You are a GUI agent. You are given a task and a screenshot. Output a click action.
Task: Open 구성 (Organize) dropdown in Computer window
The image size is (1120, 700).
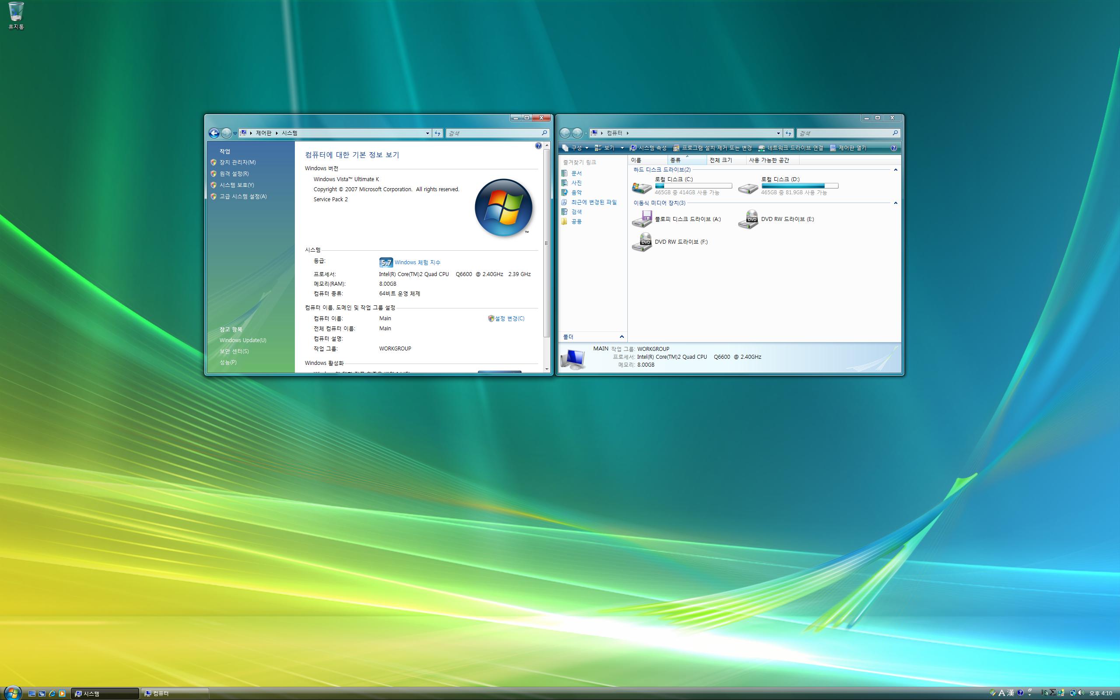coord(575,148)
